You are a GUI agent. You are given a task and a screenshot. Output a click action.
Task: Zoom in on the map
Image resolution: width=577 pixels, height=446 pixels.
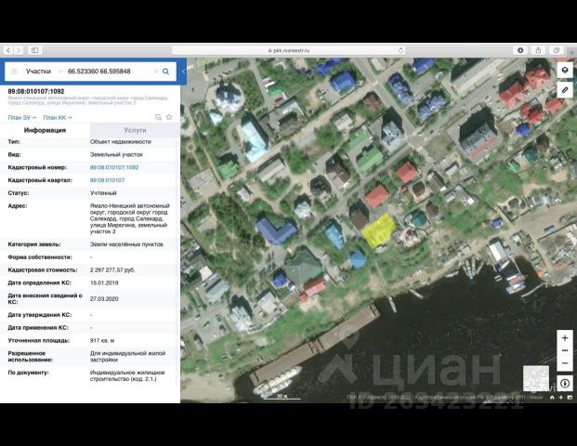(x=564, y=337)
